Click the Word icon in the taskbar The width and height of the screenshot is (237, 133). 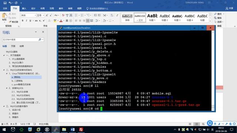73,129
